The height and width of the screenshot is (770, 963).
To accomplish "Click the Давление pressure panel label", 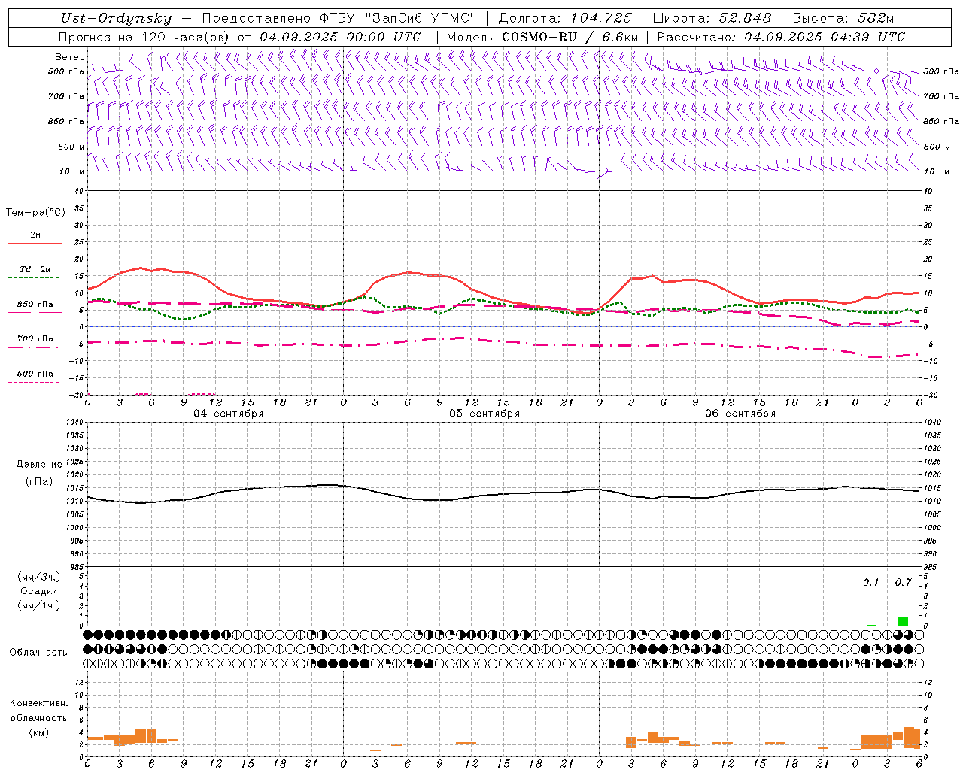I will click(38, 465).
